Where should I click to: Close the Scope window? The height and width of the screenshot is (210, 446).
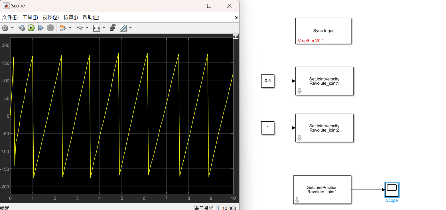[229, 6]
